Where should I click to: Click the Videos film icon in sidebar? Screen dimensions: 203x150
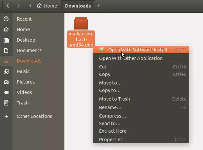click(x=6, y=92)
